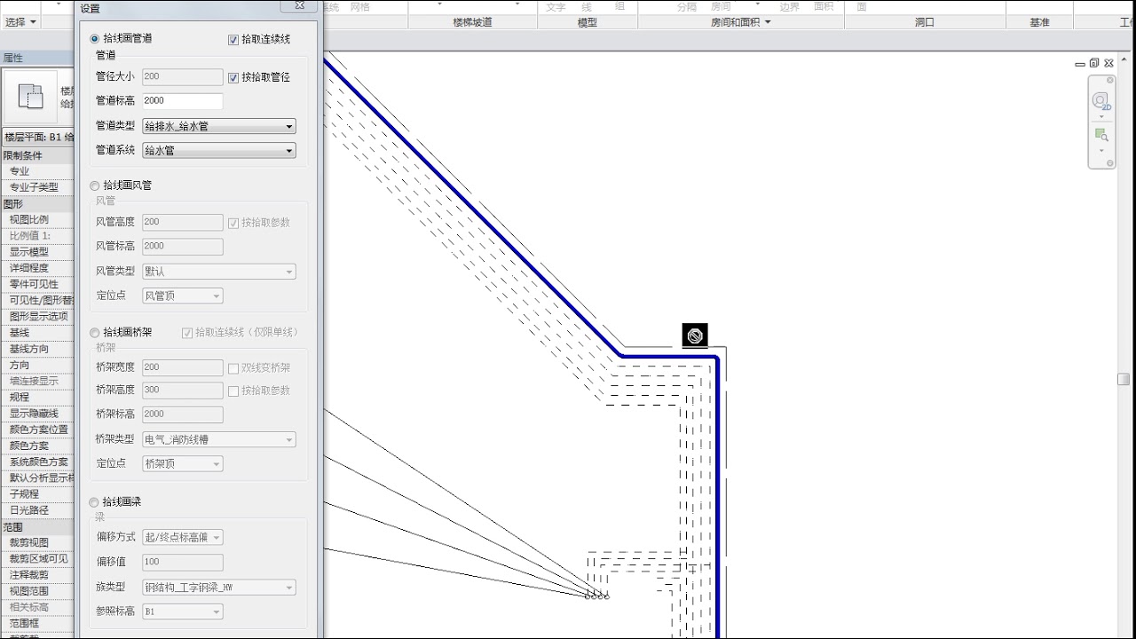The image size is (1136, 639).
Task: Restore the drawing view window
Action: pos(1094,63)
